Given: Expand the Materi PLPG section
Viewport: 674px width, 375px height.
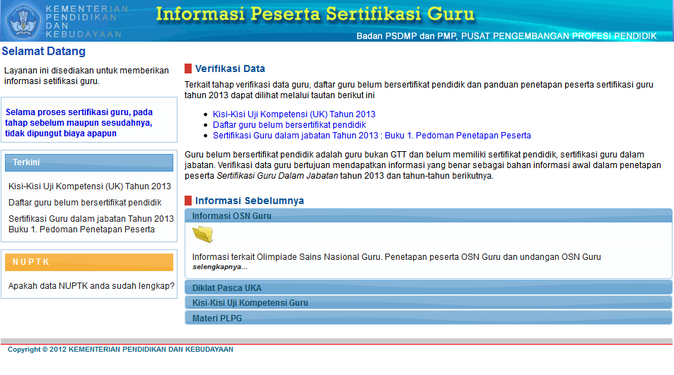Looking at the screenshot, I should (428, 318).
